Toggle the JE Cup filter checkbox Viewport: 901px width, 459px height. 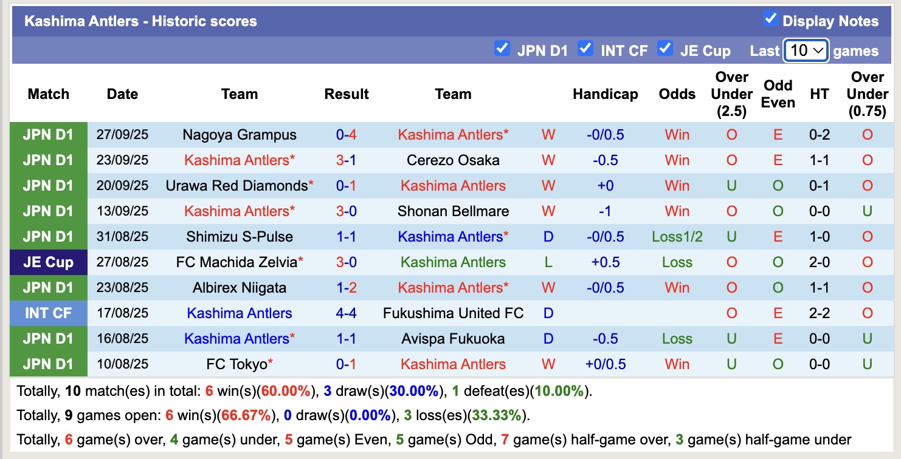click(666, 49)
